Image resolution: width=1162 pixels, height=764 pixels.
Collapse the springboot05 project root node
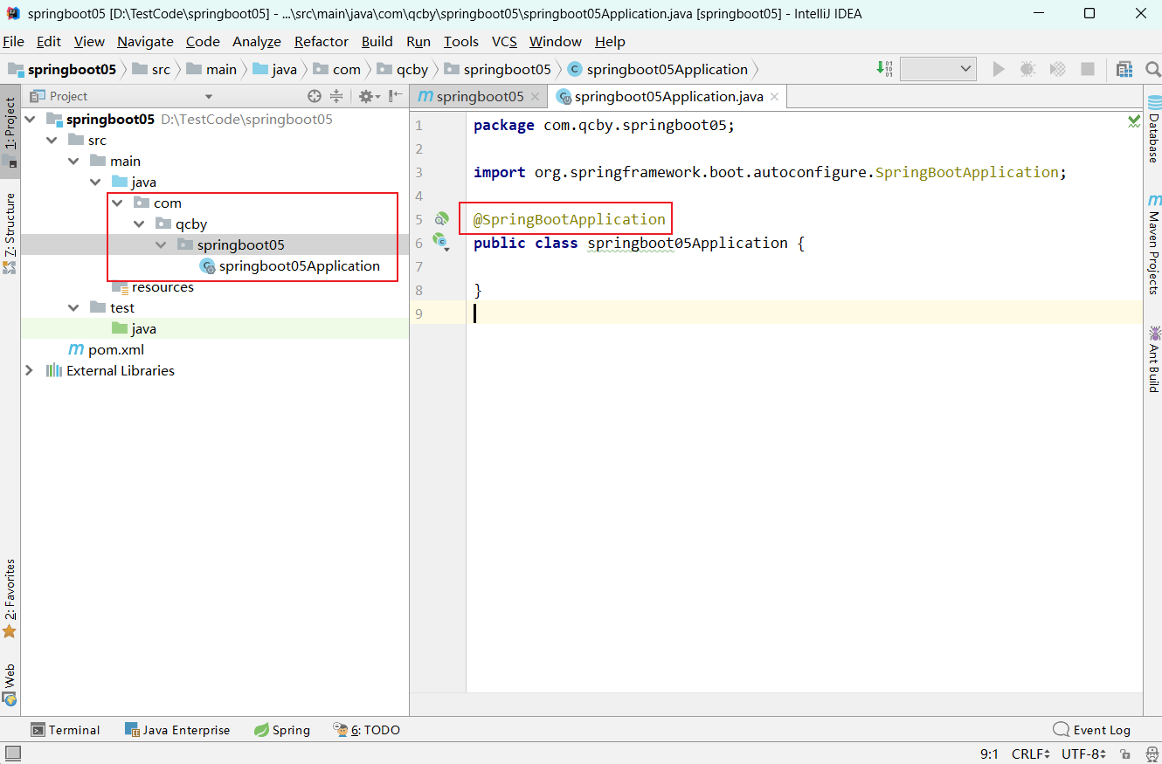[29, 120]
